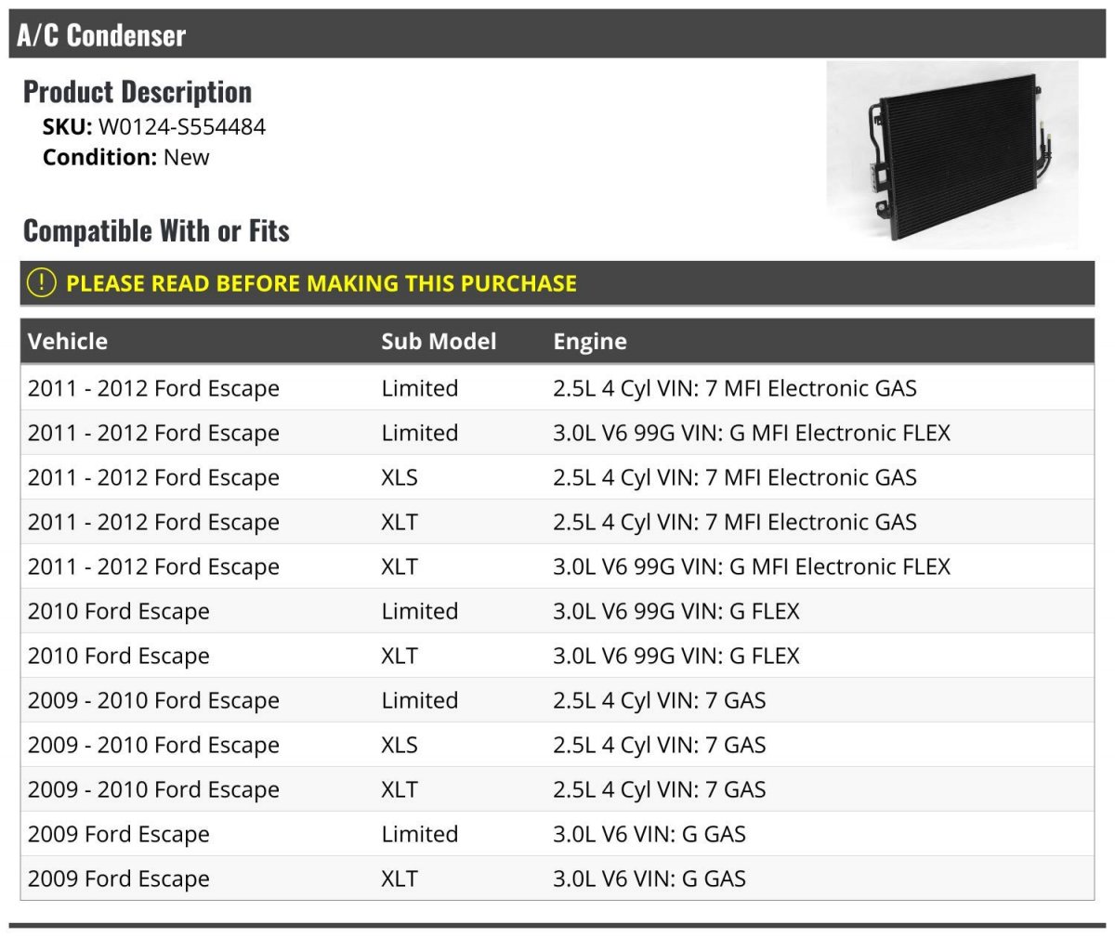
Task: Select the first 2011 - 2012 Ford Escape Limited row
Action: (557, 388)
